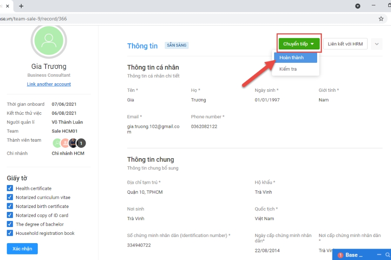Click the browser profile dropdown icon
This screenshot has height=260, width=391.
358,6
